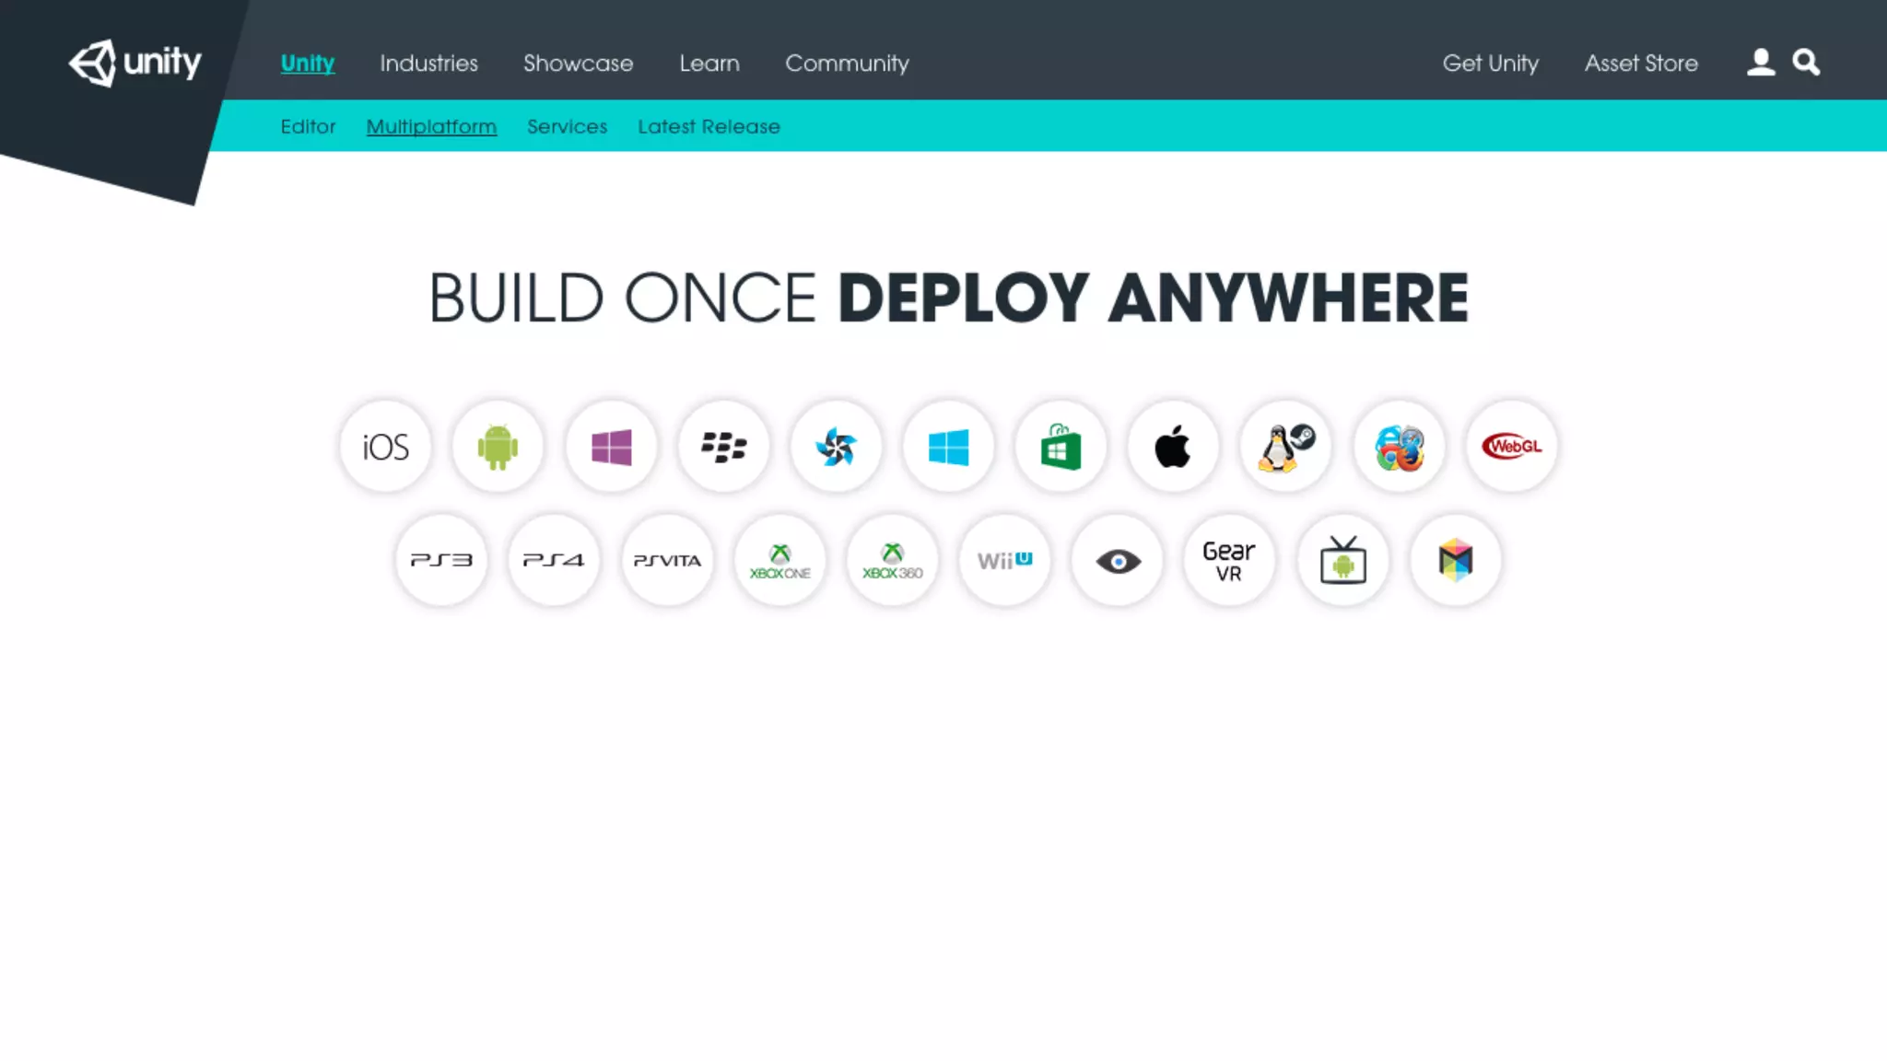Select the WebGL platform icon
The image size is (1887, 1061).
[1511, 447]
